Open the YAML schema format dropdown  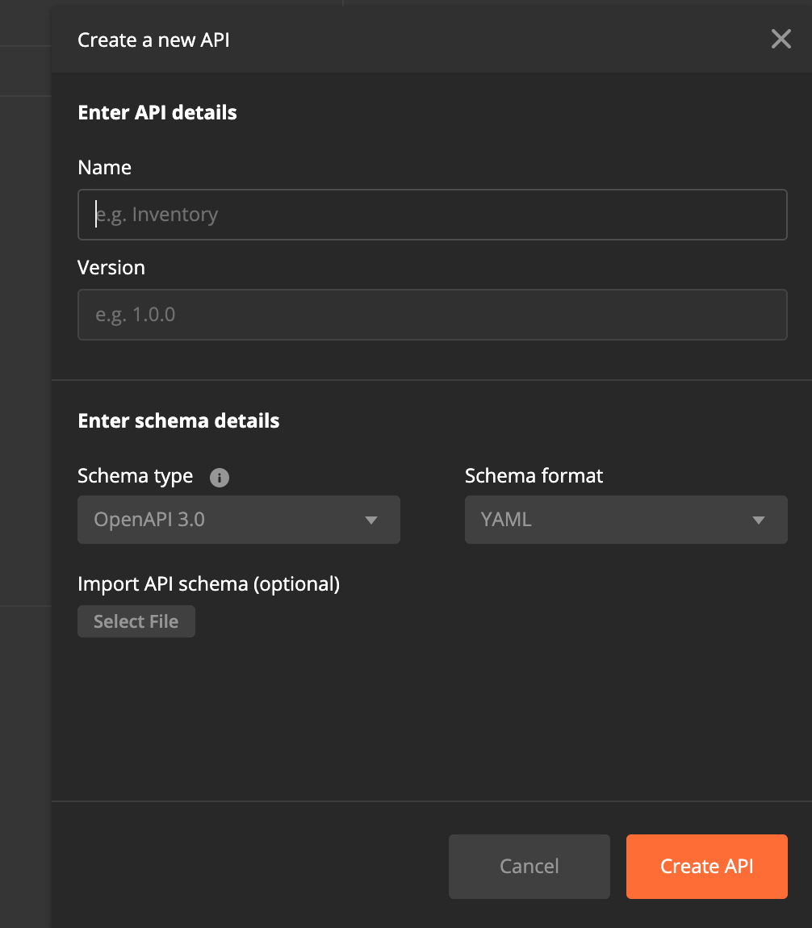(613, 520)
